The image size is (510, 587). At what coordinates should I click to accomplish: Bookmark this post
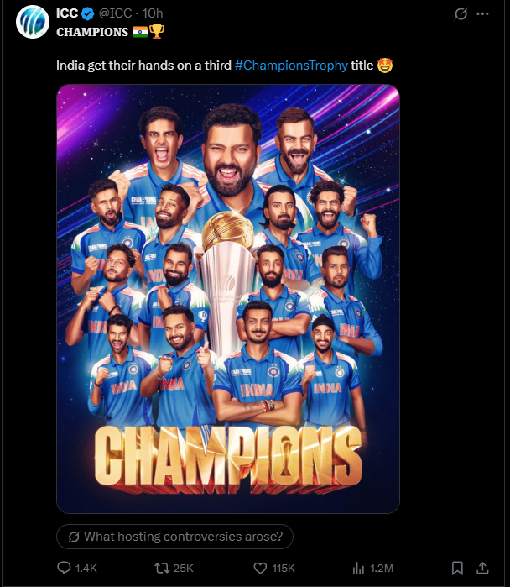click(457, 568)
